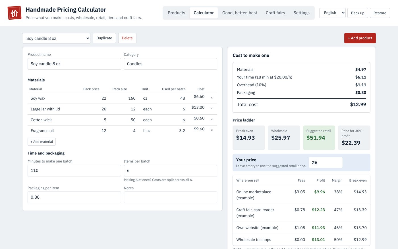This screenshot has height=249, width=398.
Task: Edit the Product name field
Action: pos(74,64)
